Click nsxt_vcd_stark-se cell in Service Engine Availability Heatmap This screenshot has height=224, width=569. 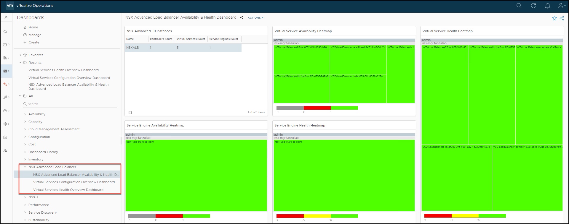[x=196, y=175]
